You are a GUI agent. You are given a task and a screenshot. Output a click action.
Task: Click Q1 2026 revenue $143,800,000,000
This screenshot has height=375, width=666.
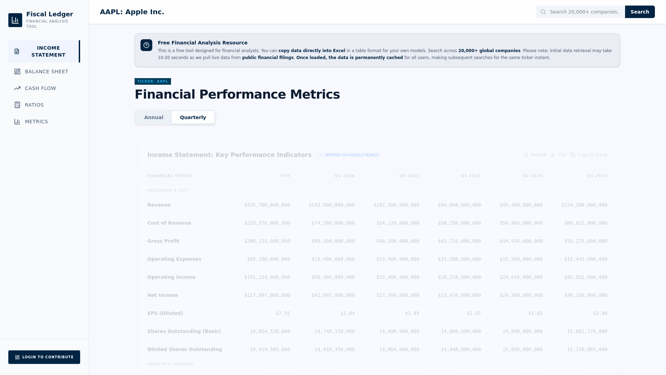click(332, 205)
